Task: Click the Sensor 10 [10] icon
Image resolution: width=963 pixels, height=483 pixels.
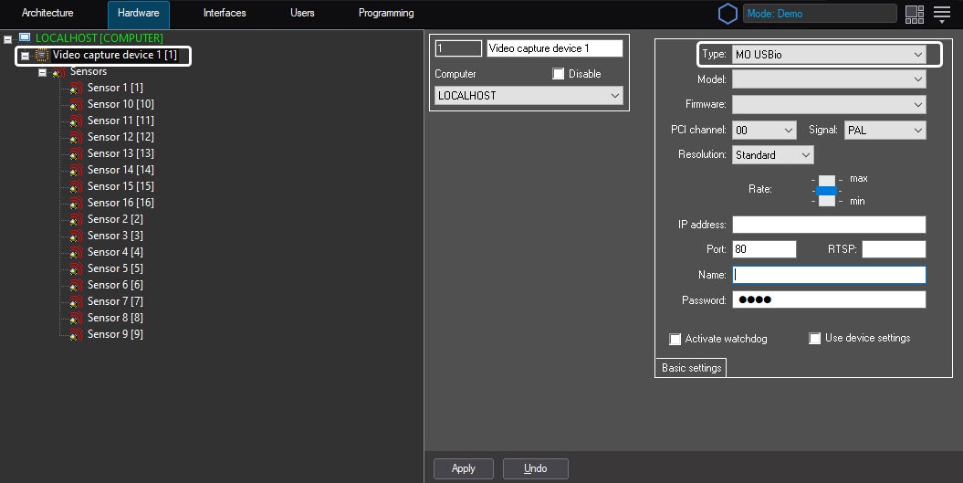Action: [76, 105]
